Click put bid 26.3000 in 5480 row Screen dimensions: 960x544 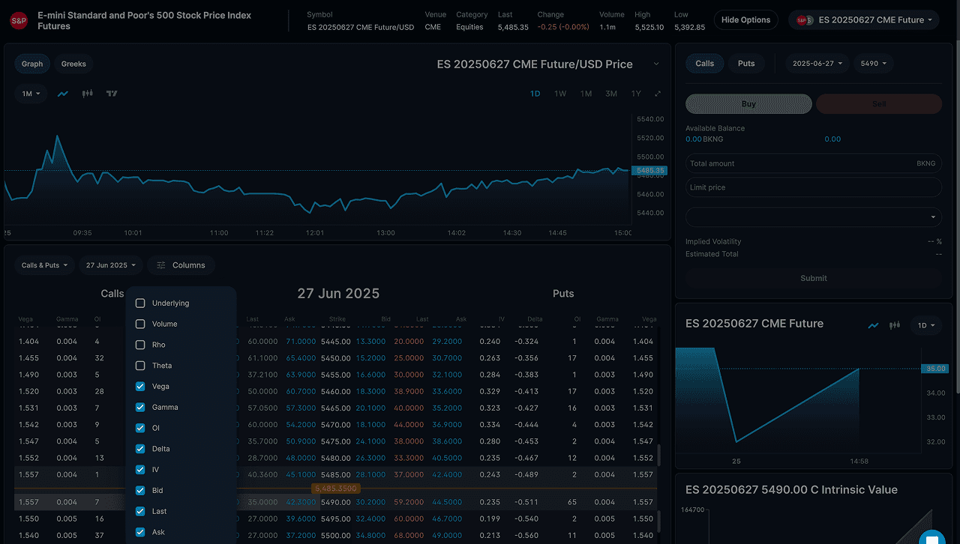370,458
